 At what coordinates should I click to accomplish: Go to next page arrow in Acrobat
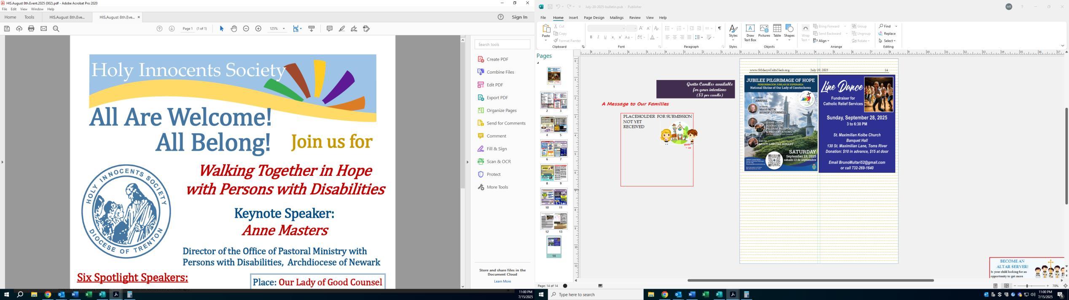pyautogui.click(x=172, y=29)
